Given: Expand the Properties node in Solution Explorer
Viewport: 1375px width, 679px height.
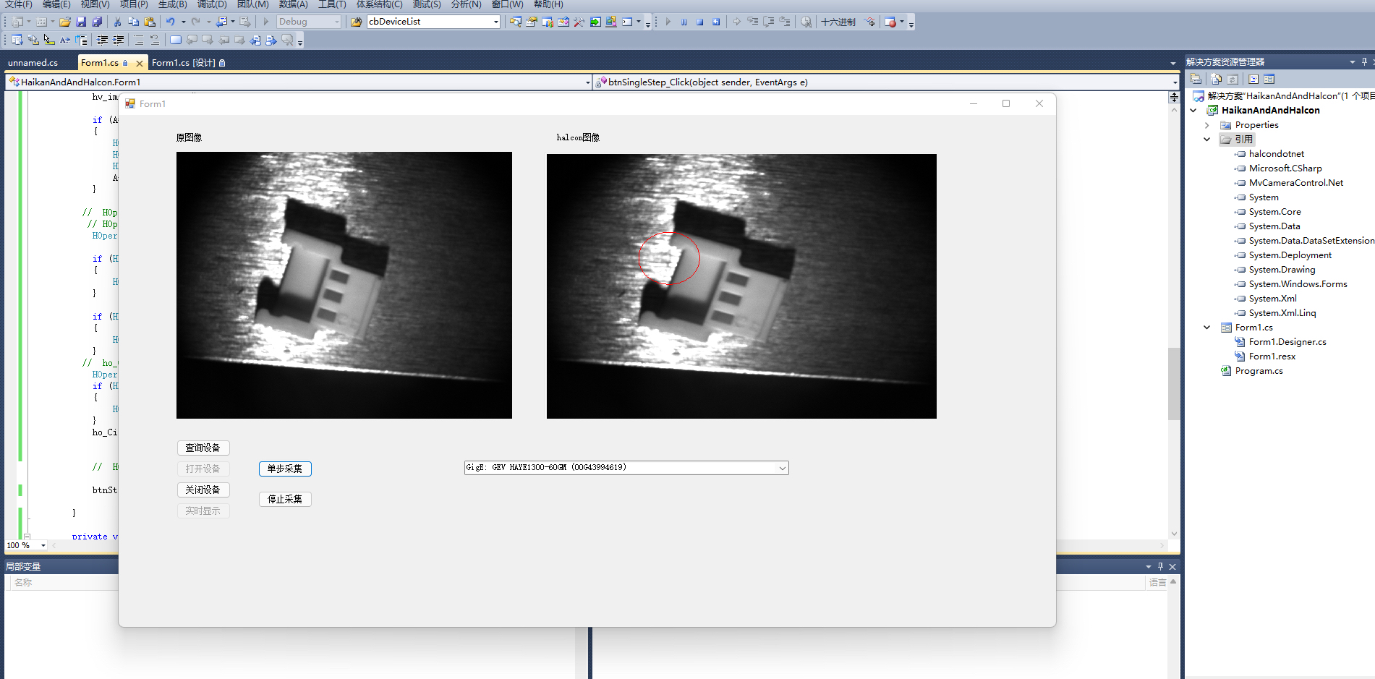Looking at the screenshot, I should coord(1207,125).
